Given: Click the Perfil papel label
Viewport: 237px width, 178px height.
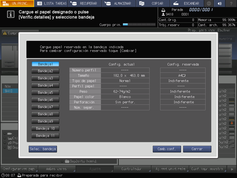Looking at the screenshot, I should tap(85, 86).
